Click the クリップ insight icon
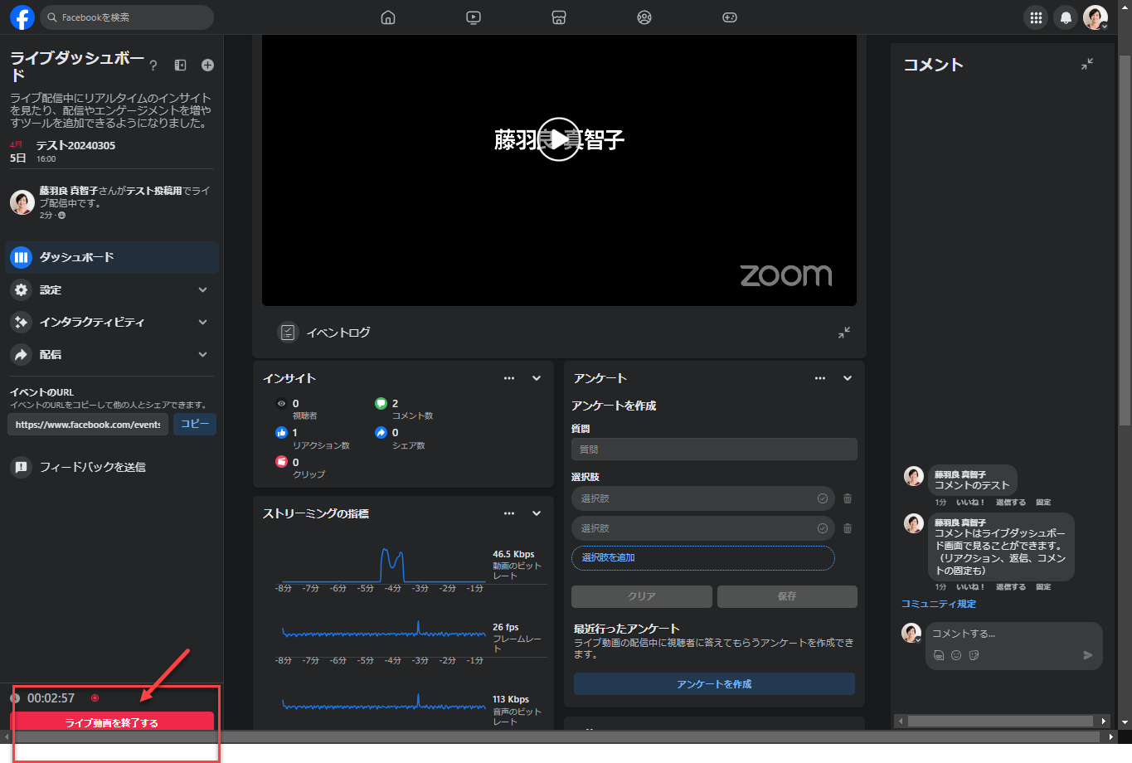1132x763 pixels. click(281, 462)
